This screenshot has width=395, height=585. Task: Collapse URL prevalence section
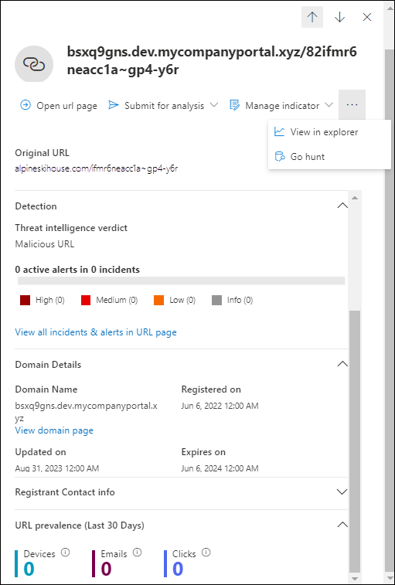tap(342, 525)
